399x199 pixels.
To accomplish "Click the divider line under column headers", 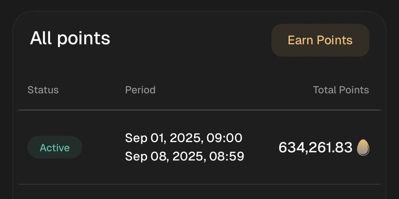I will [x=199, y=110].
